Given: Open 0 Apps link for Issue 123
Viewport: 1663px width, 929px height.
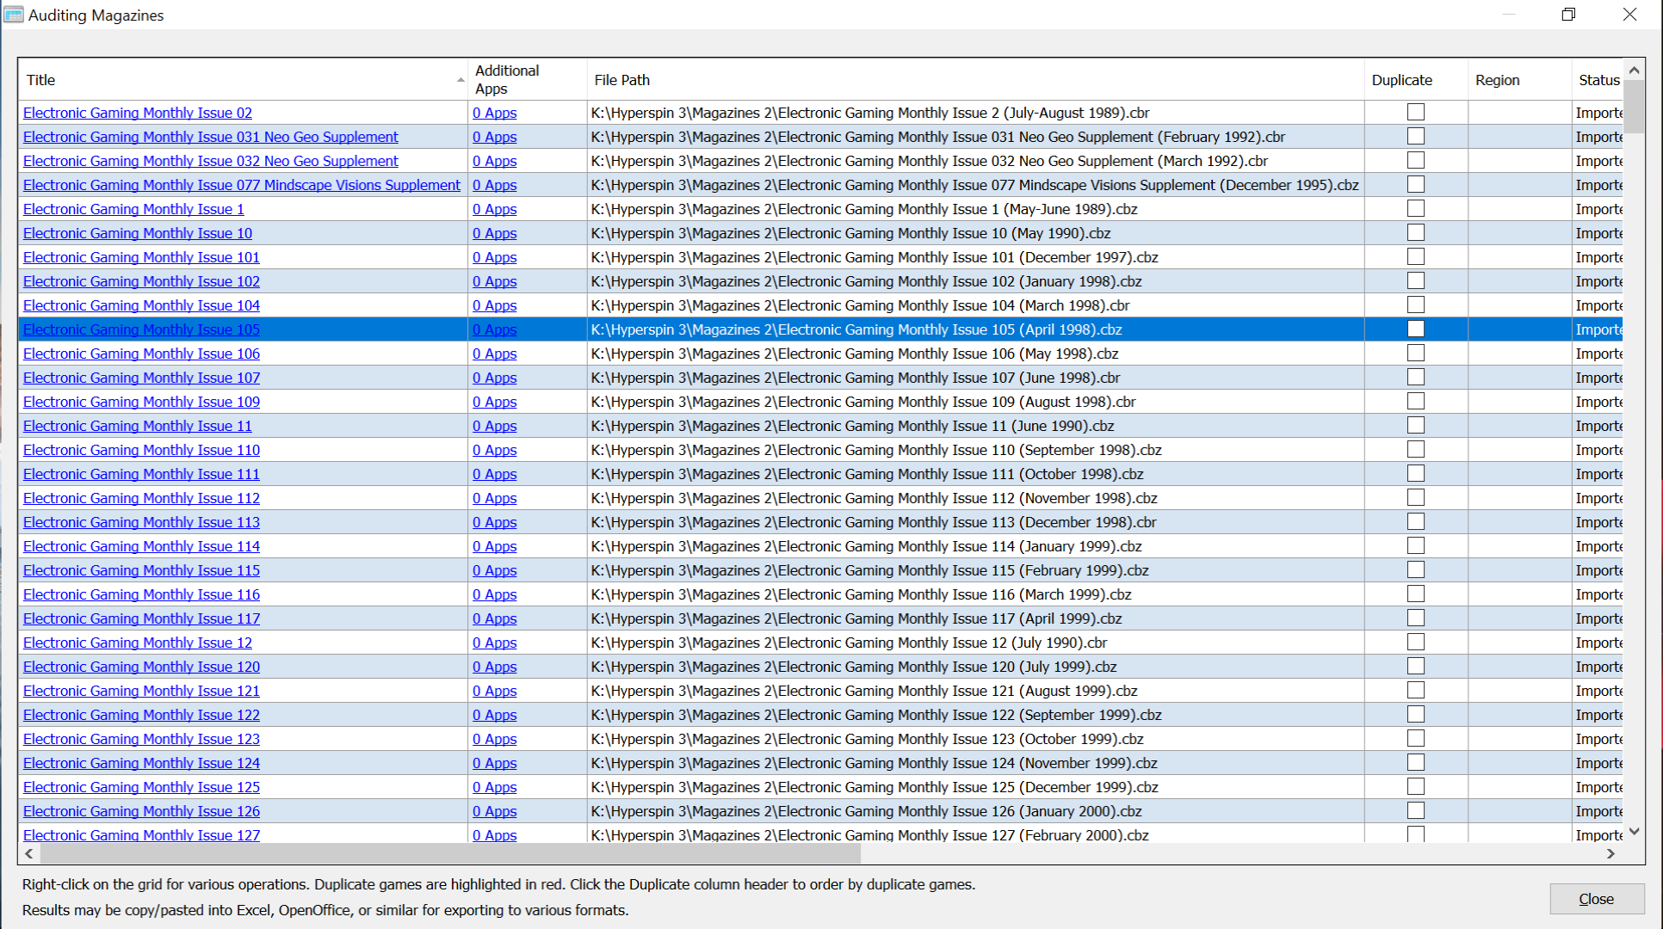Looking at the screenshot, I should click(495, 739).
